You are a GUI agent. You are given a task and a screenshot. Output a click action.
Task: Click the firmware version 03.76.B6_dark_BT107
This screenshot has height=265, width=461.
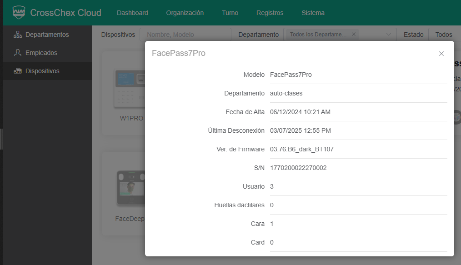(301, 149)
